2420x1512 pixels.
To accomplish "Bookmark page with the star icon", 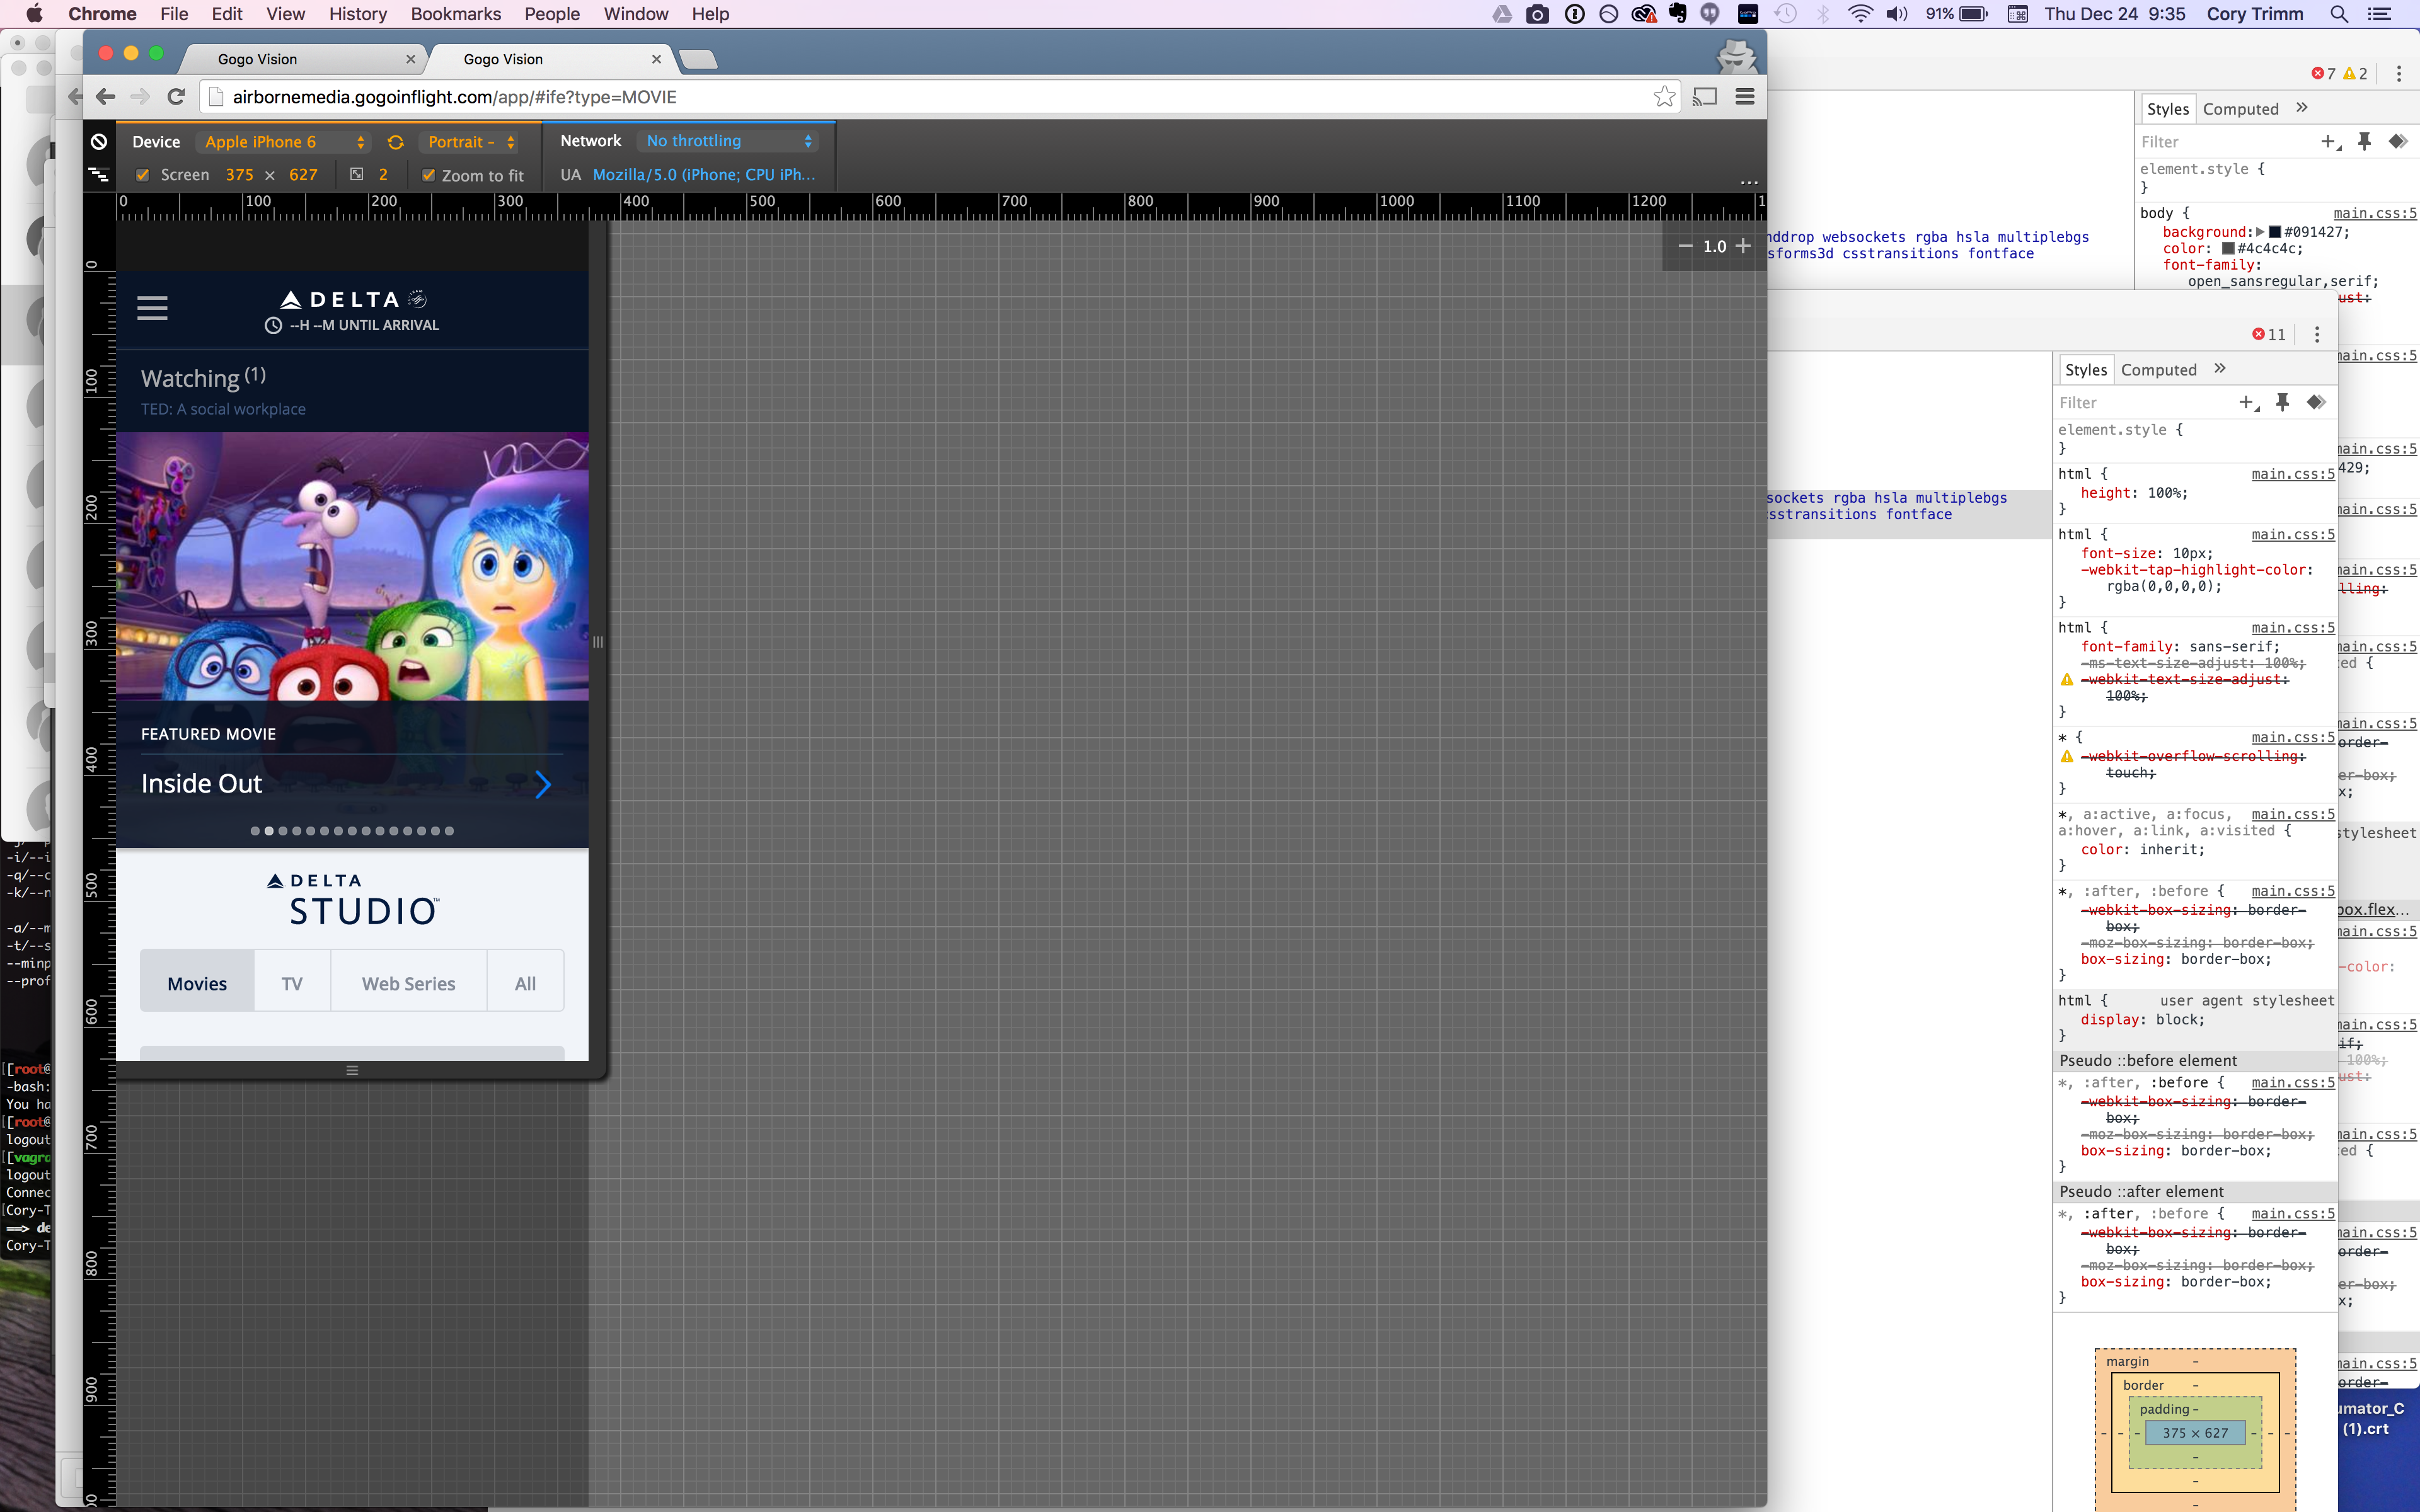I will (1664, 97).
